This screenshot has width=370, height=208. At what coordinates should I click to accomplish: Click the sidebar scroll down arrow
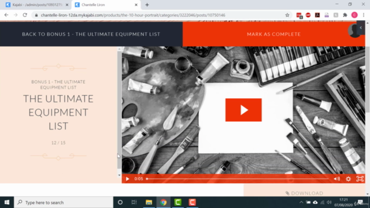click(x=119, y=175)
